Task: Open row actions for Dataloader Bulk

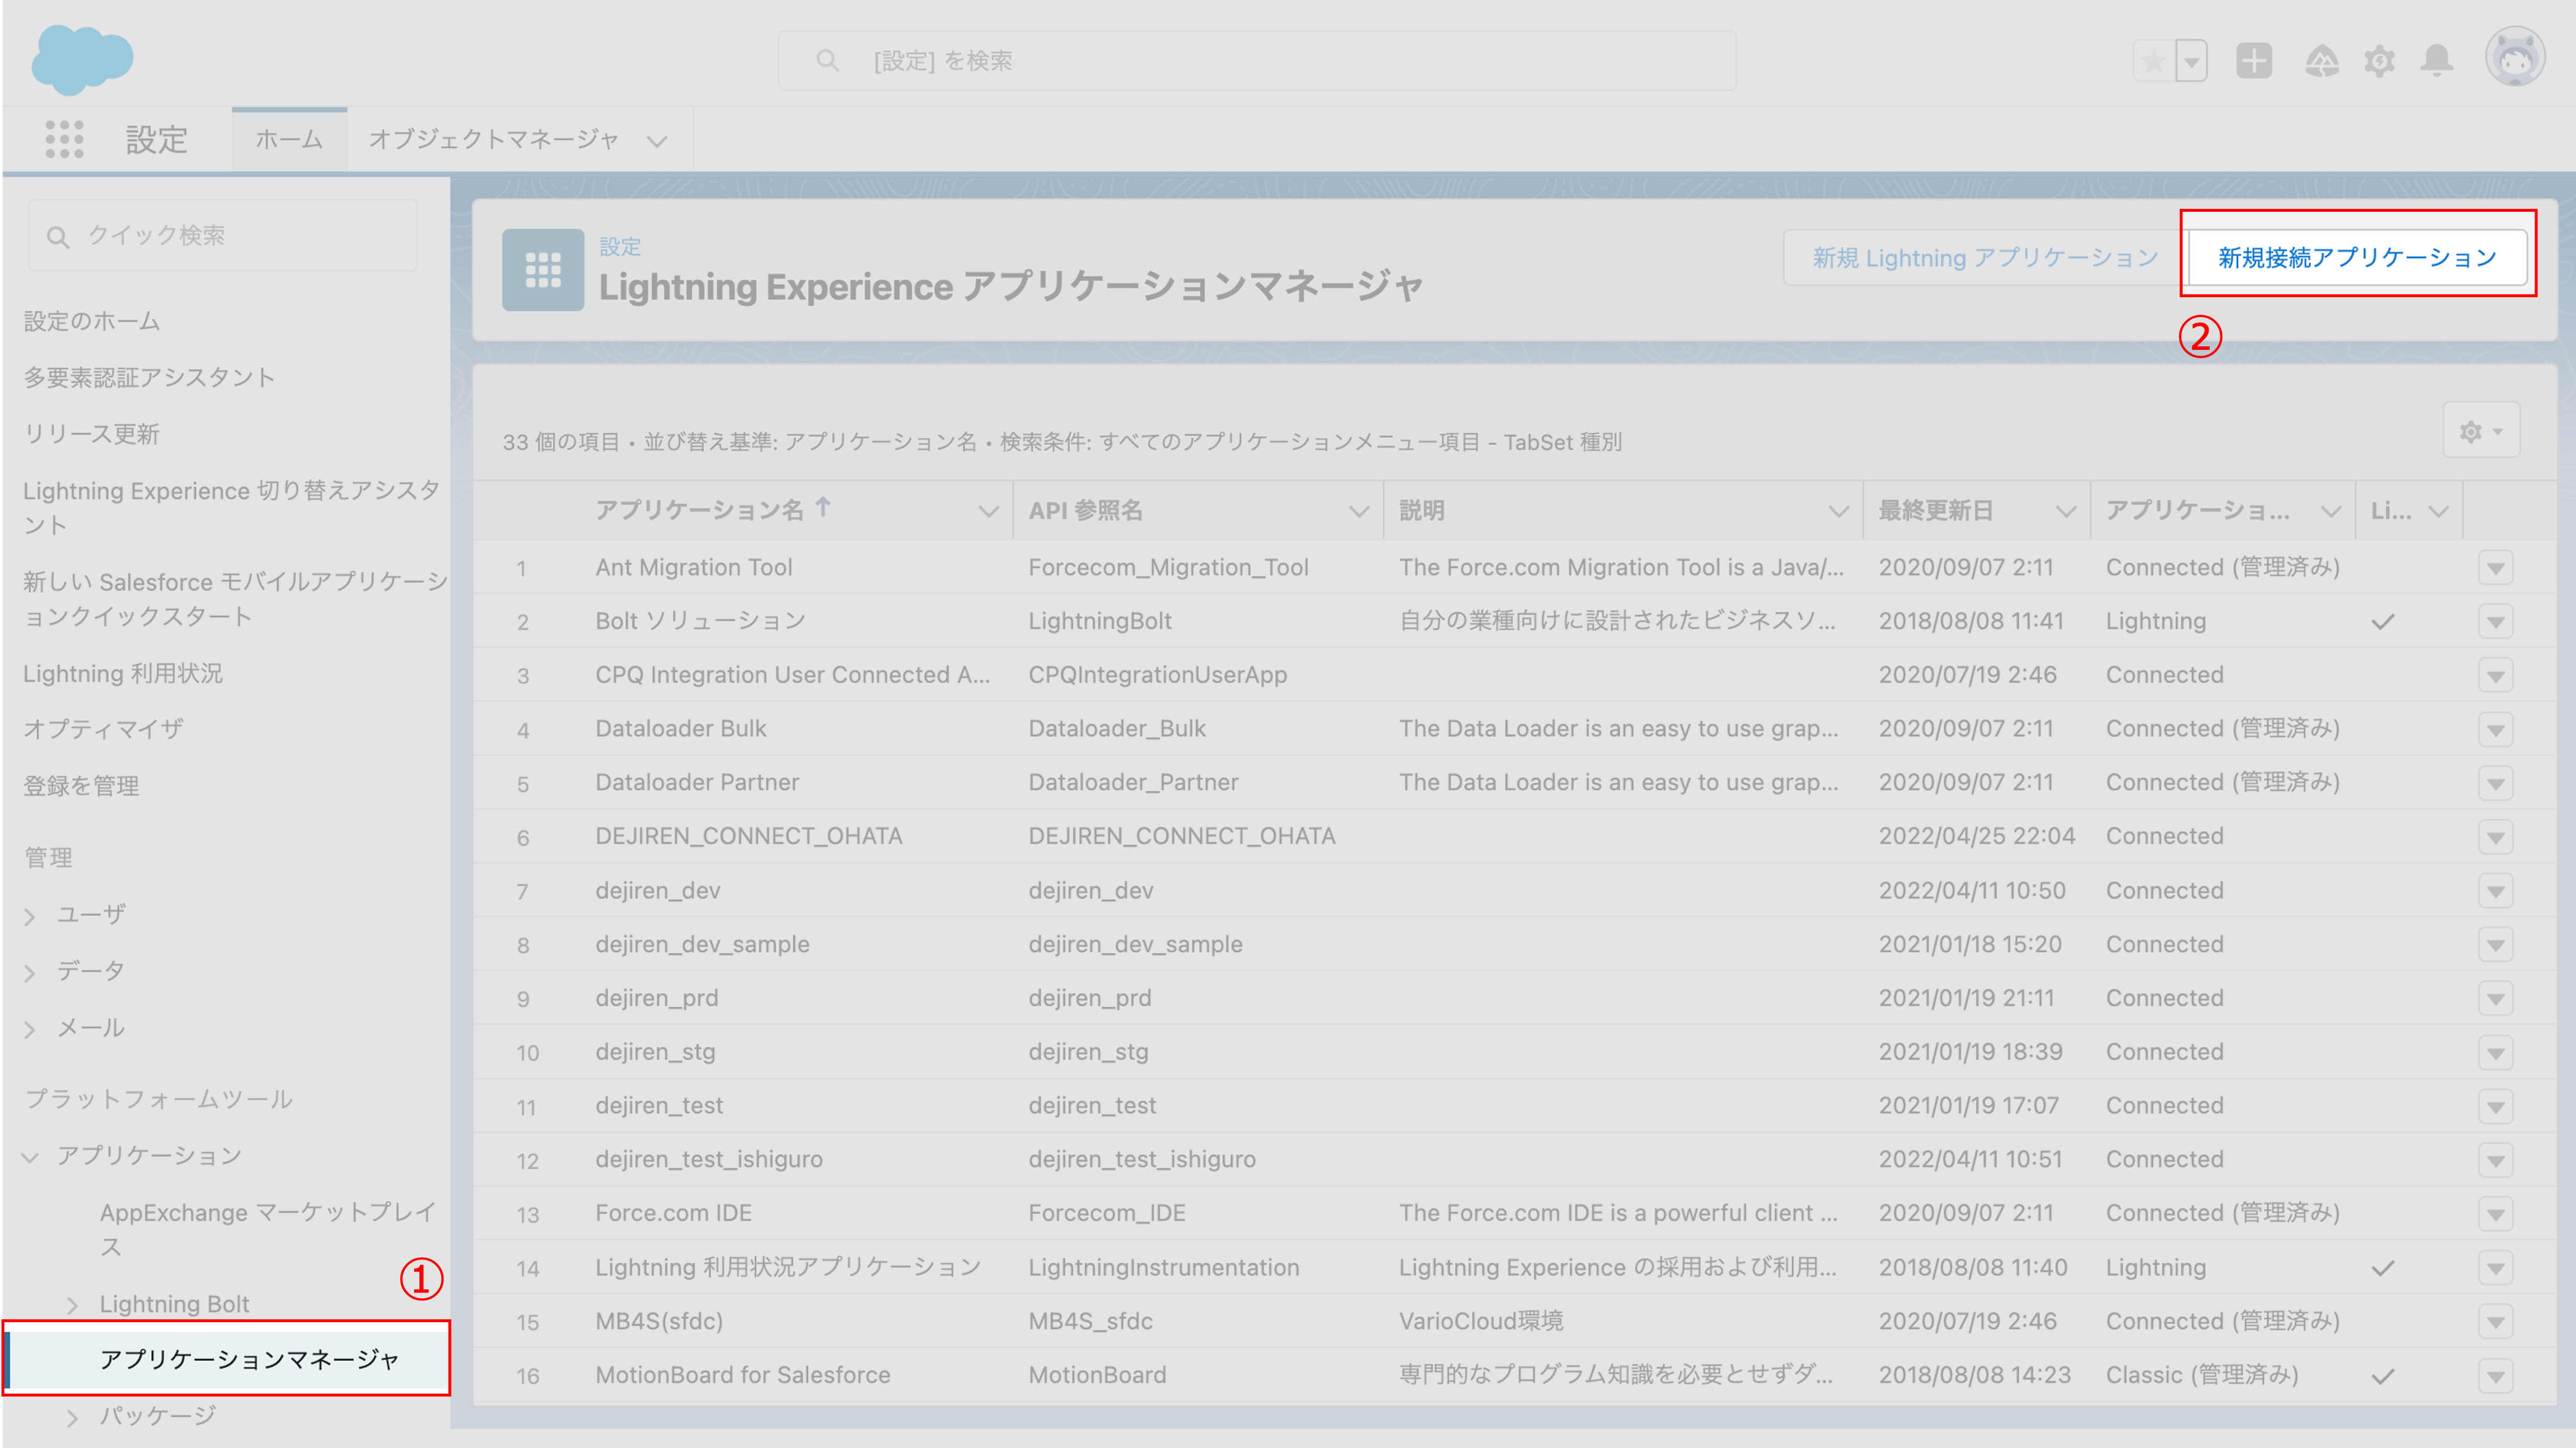Action: pos(2496,730)
